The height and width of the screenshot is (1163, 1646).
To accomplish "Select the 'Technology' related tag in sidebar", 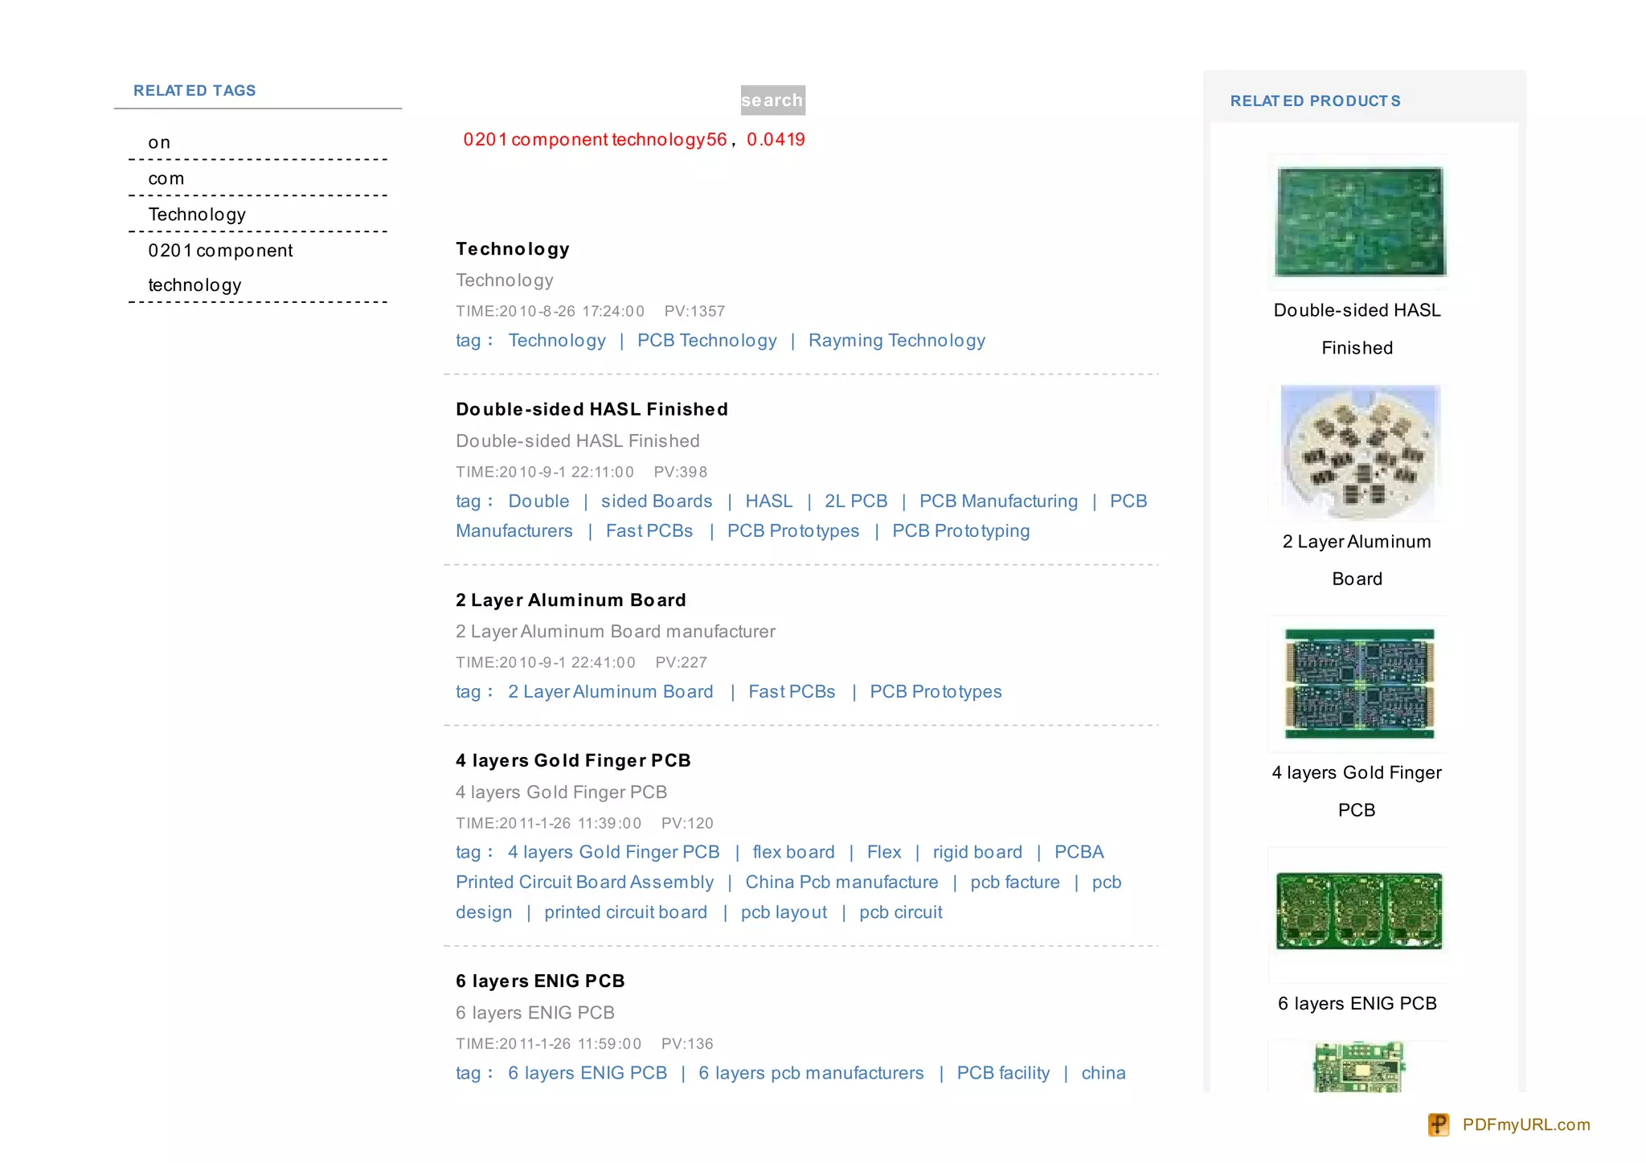I will (197, 215).
